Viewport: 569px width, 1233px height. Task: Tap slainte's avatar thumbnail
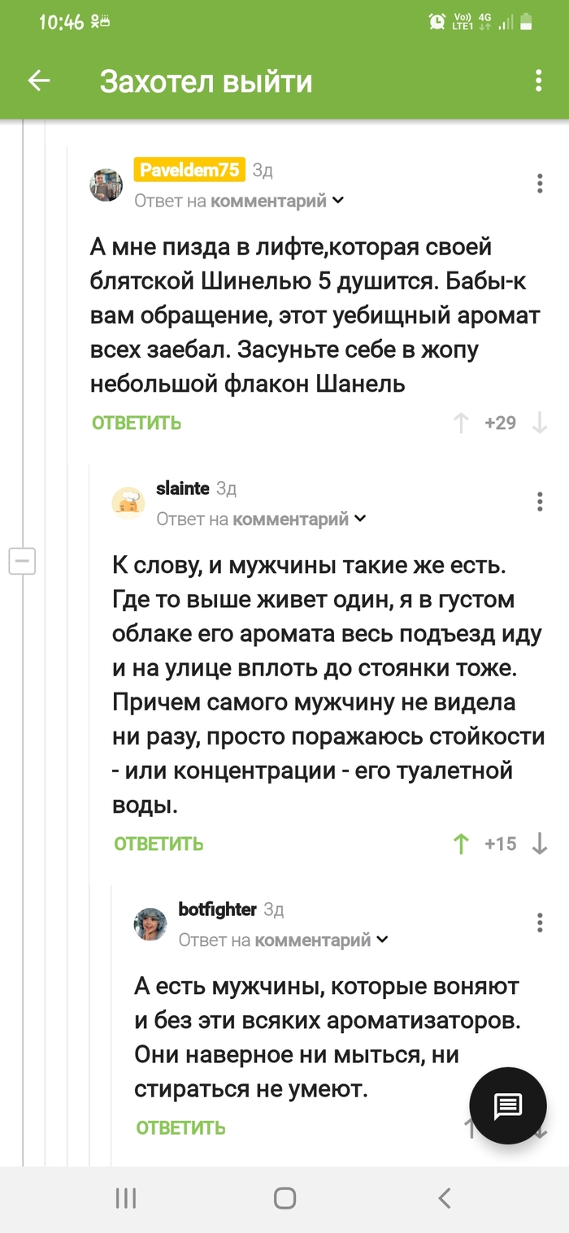128,501
